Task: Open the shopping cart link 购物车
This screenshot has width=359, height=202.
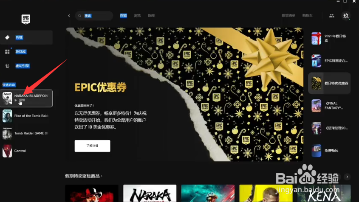Action: tap(307, 16)
